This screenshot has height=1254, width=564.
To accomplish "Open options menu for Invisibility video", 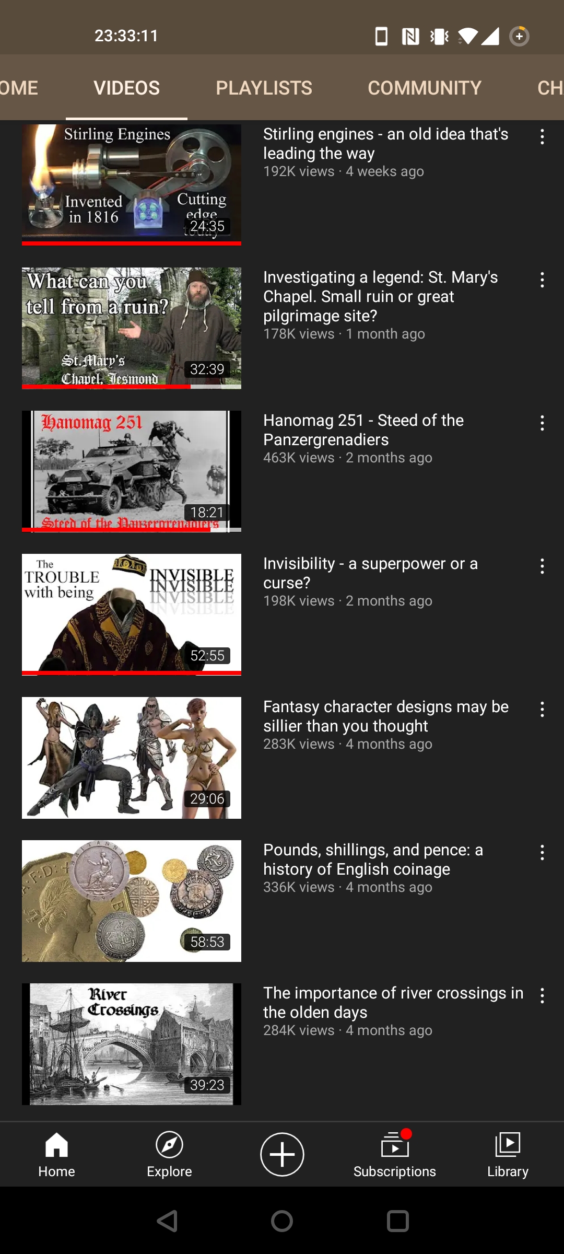I will point(543,566).
